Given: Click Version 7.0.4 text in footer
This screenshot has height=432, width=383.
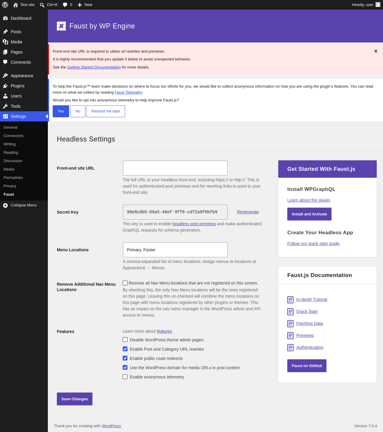Looking at the screenshot, I should 366,426.
